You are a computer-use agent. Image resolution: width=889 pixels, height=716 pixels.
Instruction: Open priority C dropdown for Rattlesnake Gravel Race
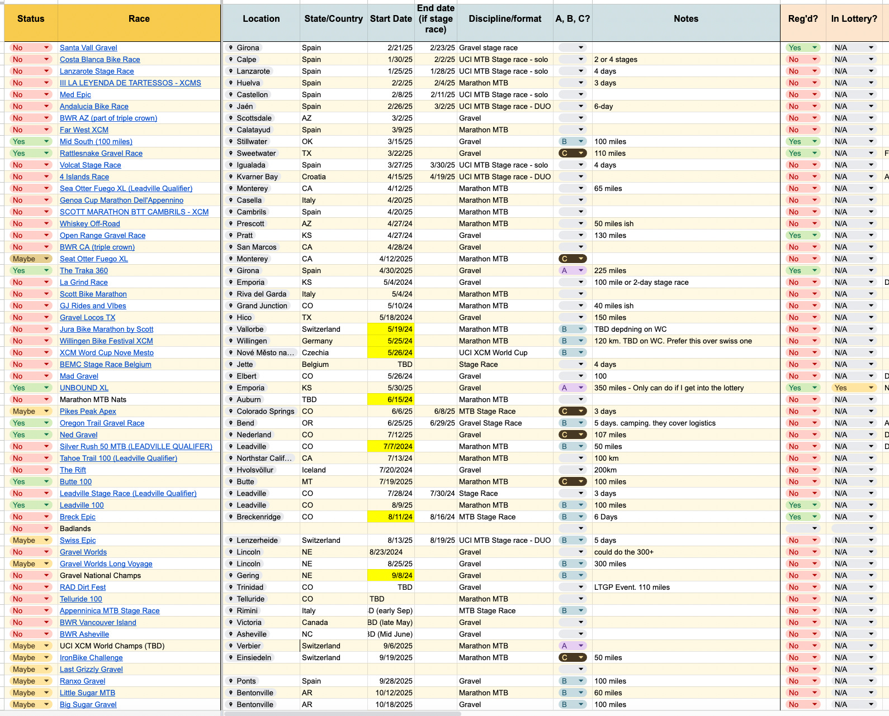(x=573, y=153)
